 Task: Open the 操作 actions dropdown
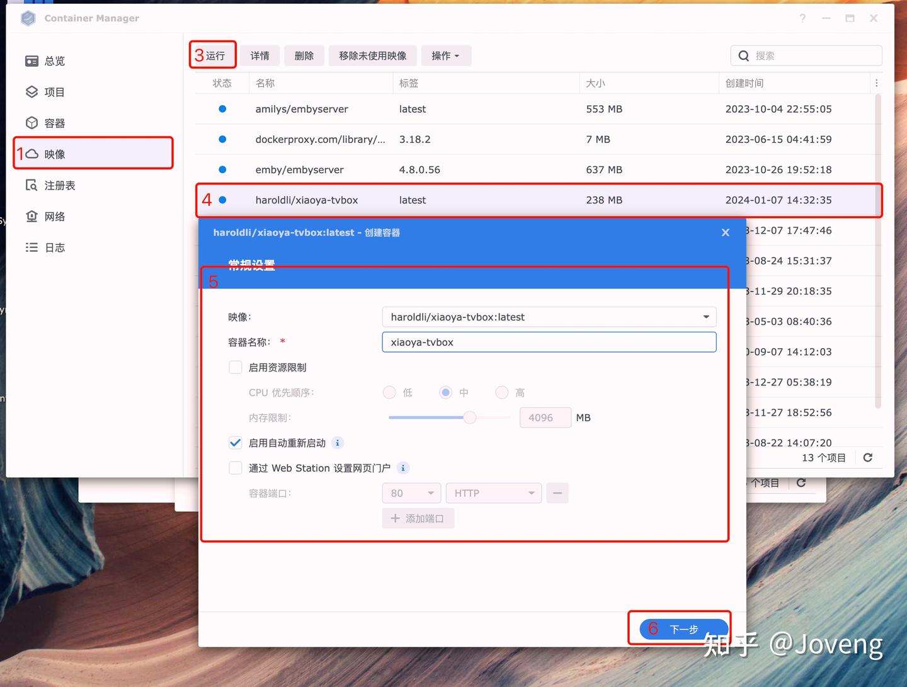(446, 55)
